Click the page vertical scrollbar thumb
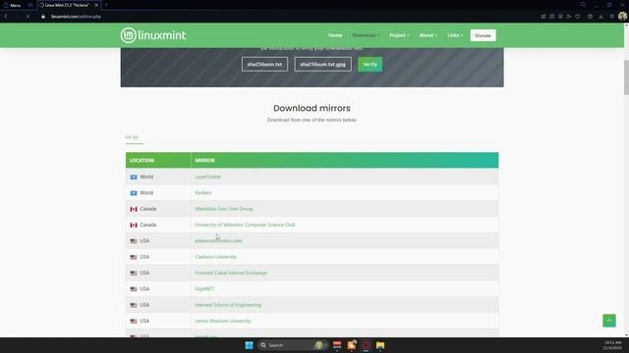Screen dimensions: 629x353 pos(626,77)
